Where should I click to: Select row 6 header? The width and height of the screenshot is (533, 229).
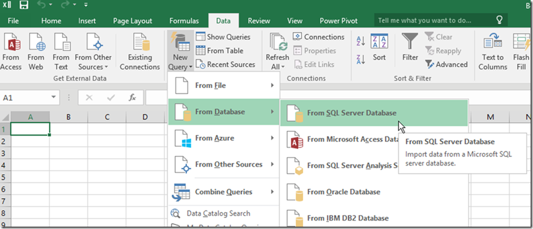click(5, 190)
